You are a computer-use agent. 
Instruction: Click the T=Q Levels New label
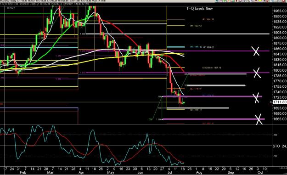pyautogui.click(x=199, y=8)
